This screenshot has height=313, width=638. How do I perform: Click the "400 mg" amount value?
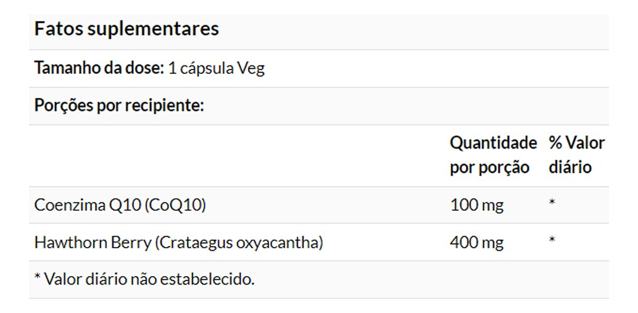(476, 242)
